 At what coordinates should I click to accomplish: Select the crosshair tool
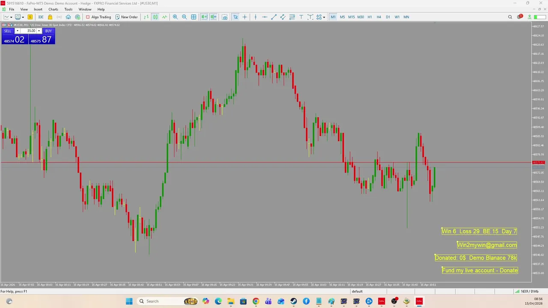(x=245, y=17)
